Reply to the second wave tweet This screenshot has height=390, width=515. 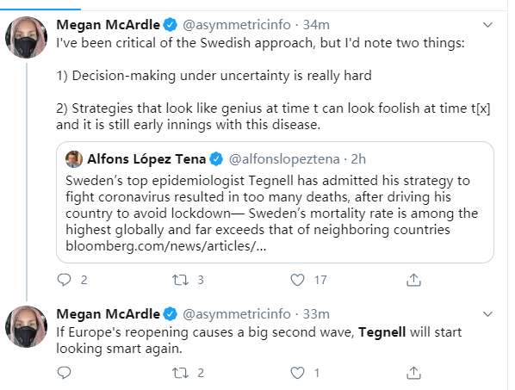coord(64,373)
